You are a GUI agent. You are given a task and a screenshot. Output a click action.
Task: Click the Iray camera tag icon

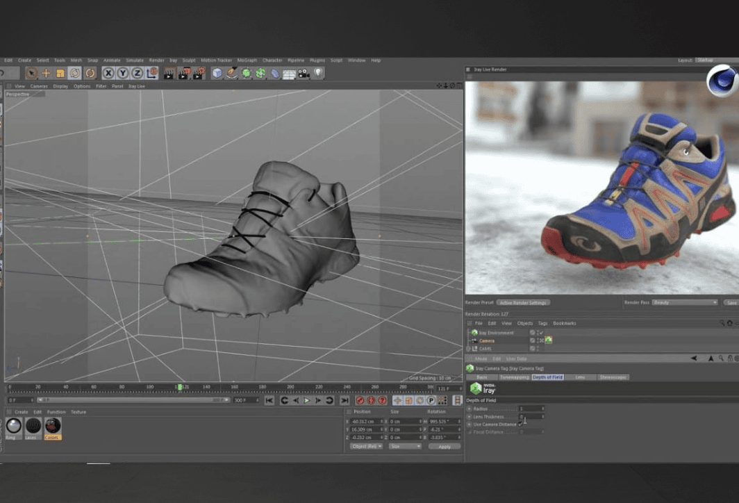548,340
